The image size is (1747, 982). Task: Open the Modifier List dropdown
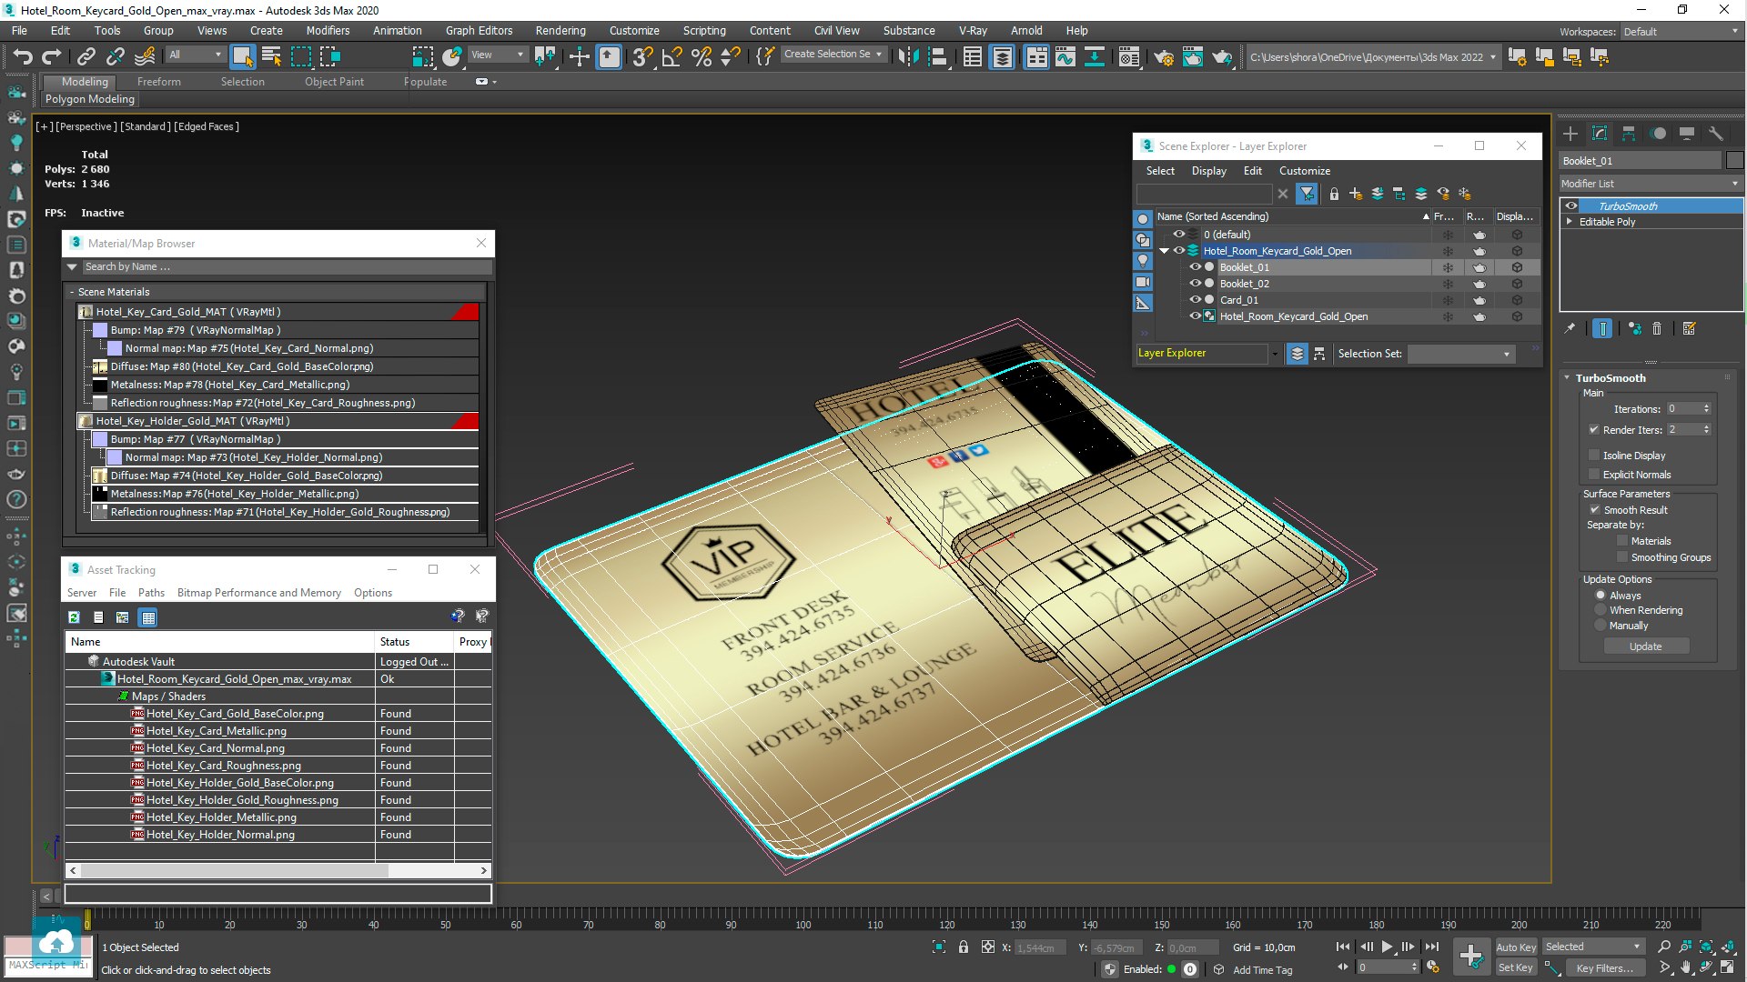[x=1651, y=184]
